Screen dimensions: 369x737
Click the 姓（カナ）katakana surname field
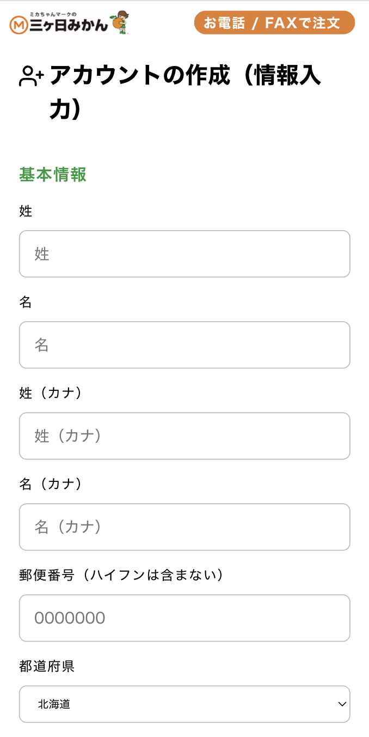point(184,436)
